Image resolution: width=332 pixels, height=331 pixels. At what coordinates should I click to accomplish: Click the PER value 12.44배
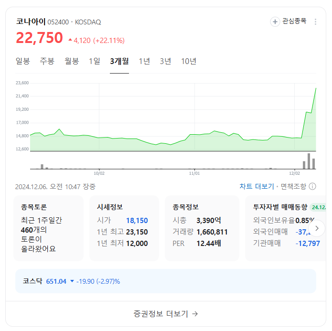click(209, 243)
